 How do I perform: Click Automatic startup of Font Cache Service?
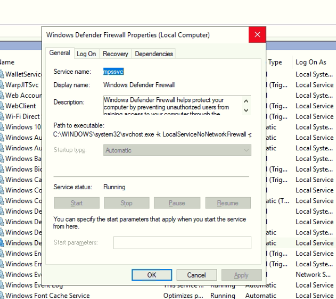coord(261,295)
